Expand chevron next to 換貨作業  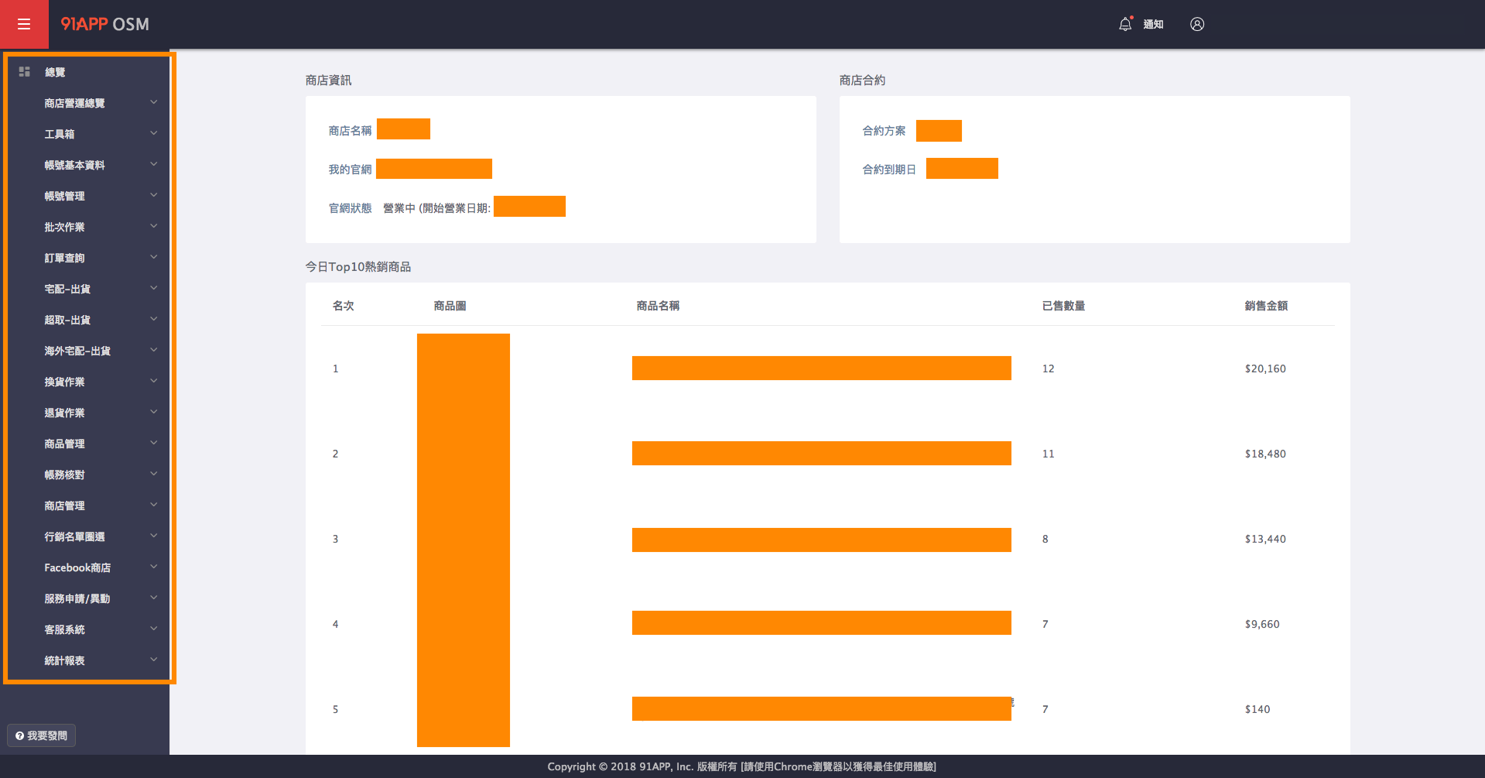click(x=153, y=381)
